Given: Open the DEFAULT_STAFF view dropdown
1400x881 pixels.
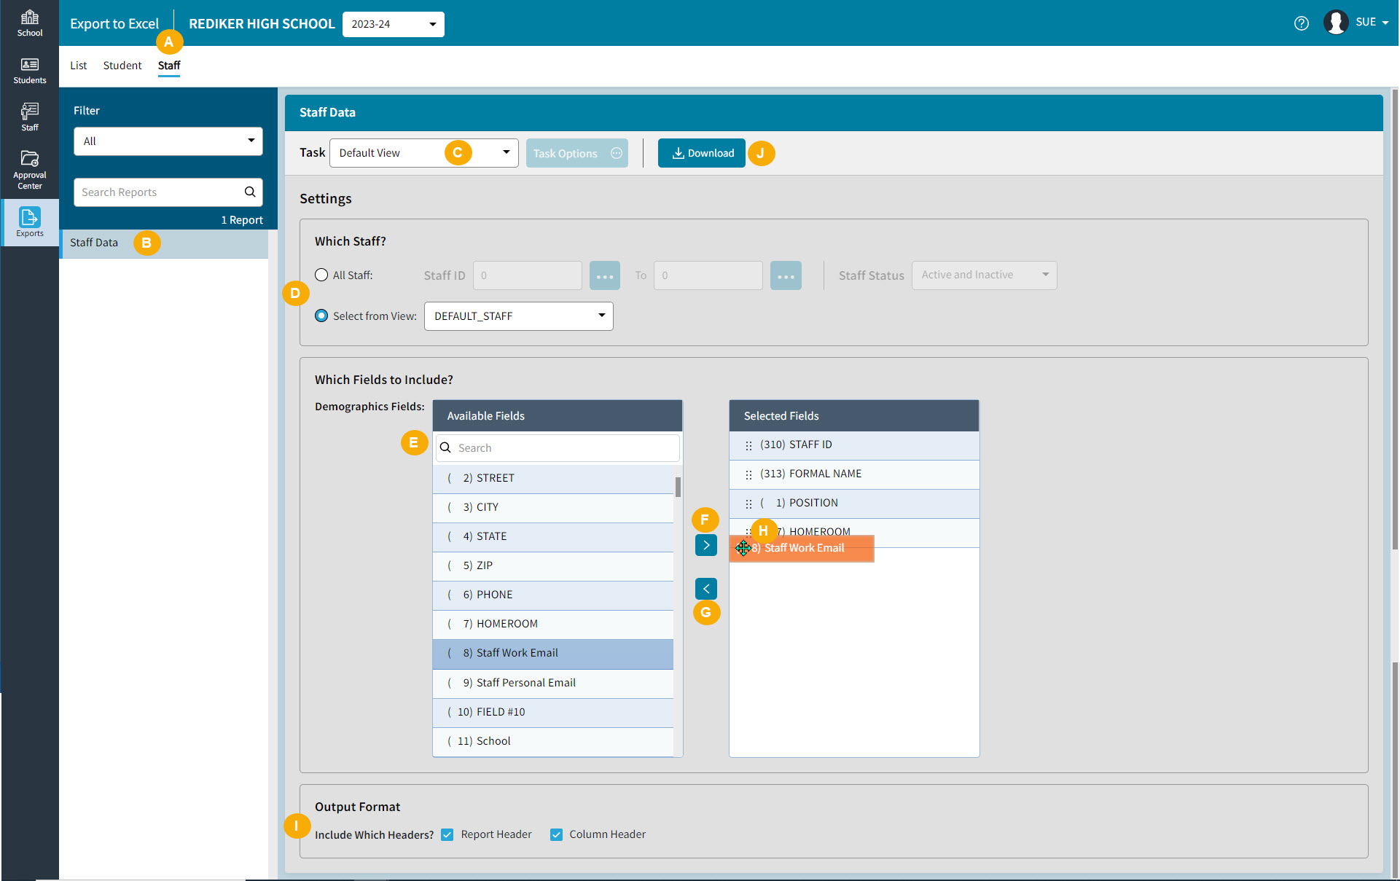Looking at the screenshot, I should [x=518, y=316].
